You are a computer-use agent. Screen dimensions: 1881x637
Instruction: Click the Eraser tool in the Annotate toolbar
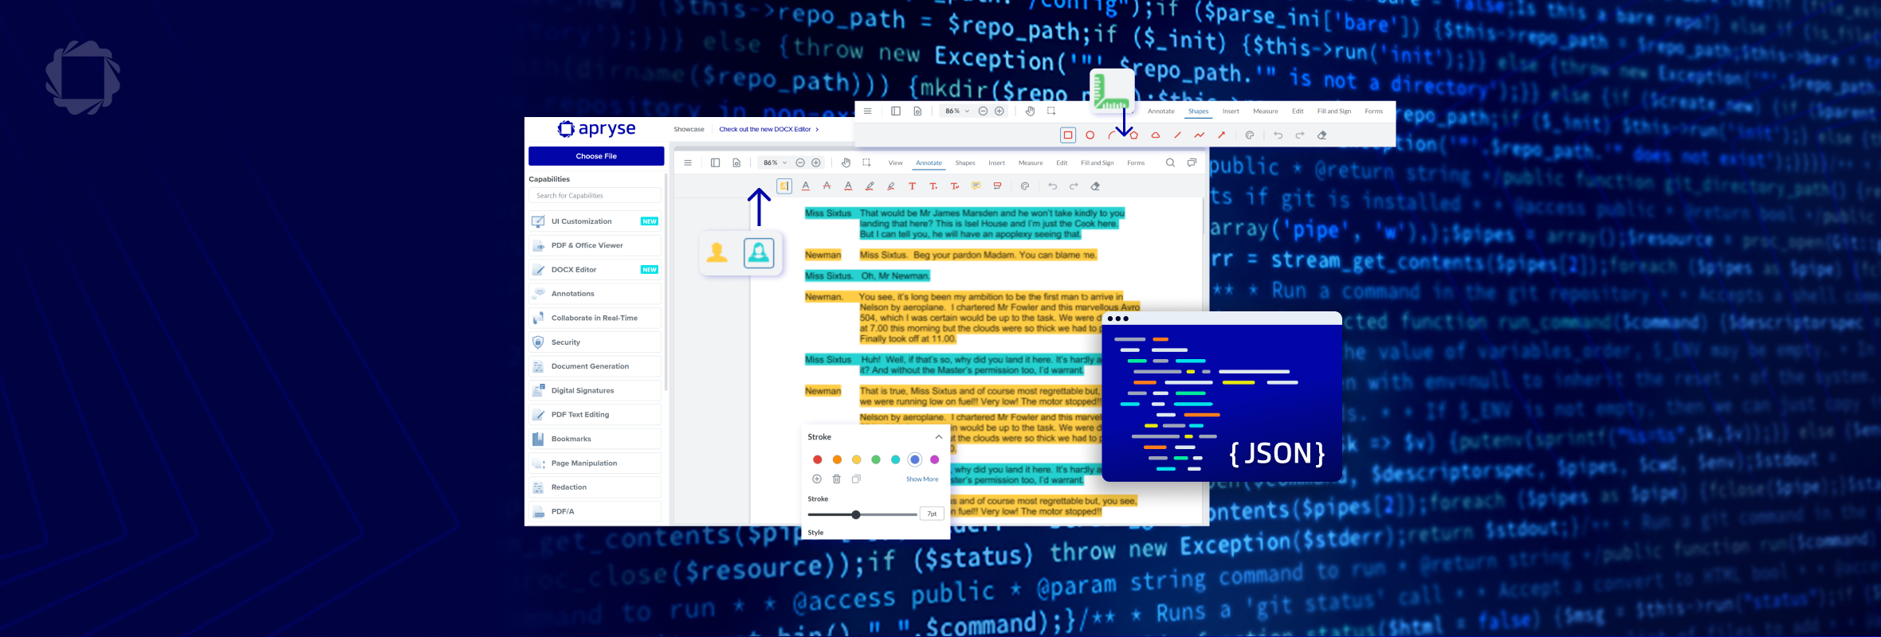1095,186
